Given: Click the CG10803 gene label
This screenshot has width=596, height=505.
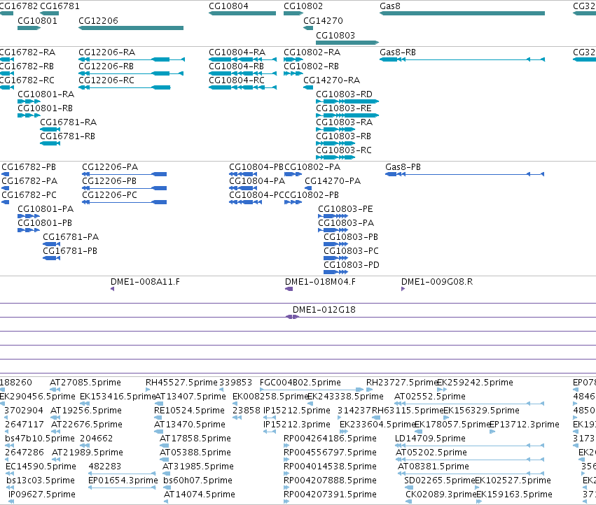Looking at the screenshot, I should pos(335,36).
